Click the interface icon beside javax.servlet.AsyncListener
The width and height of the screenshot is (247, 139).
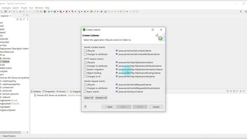117,92
